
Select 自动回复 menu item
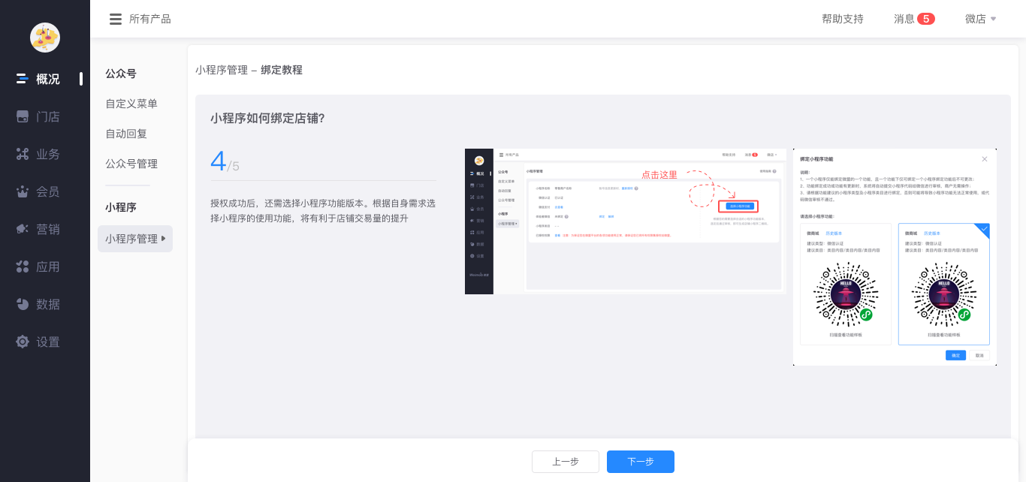click(126, 134)
